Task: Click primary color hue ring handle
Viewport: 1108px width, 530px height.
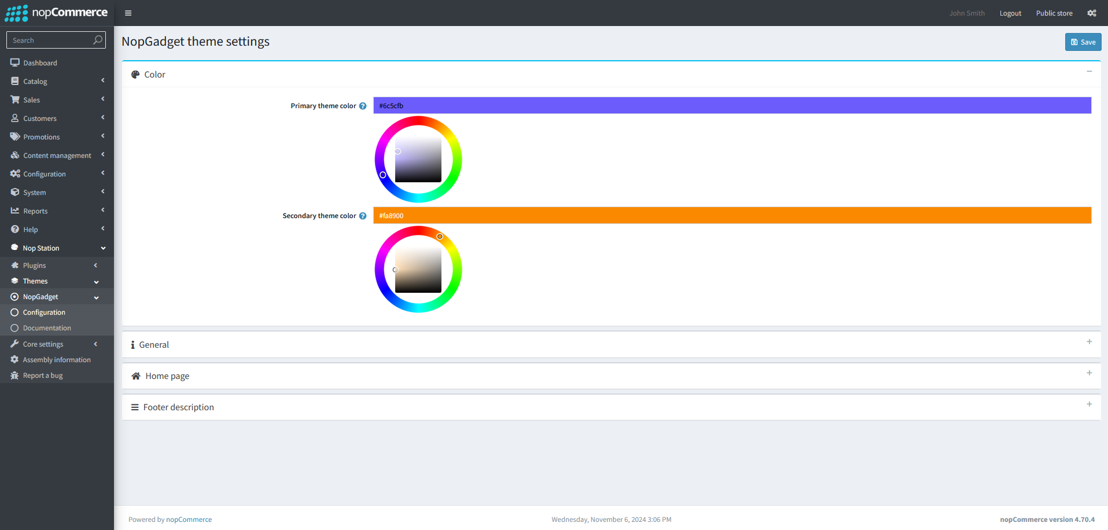Action: click(383, 175)
